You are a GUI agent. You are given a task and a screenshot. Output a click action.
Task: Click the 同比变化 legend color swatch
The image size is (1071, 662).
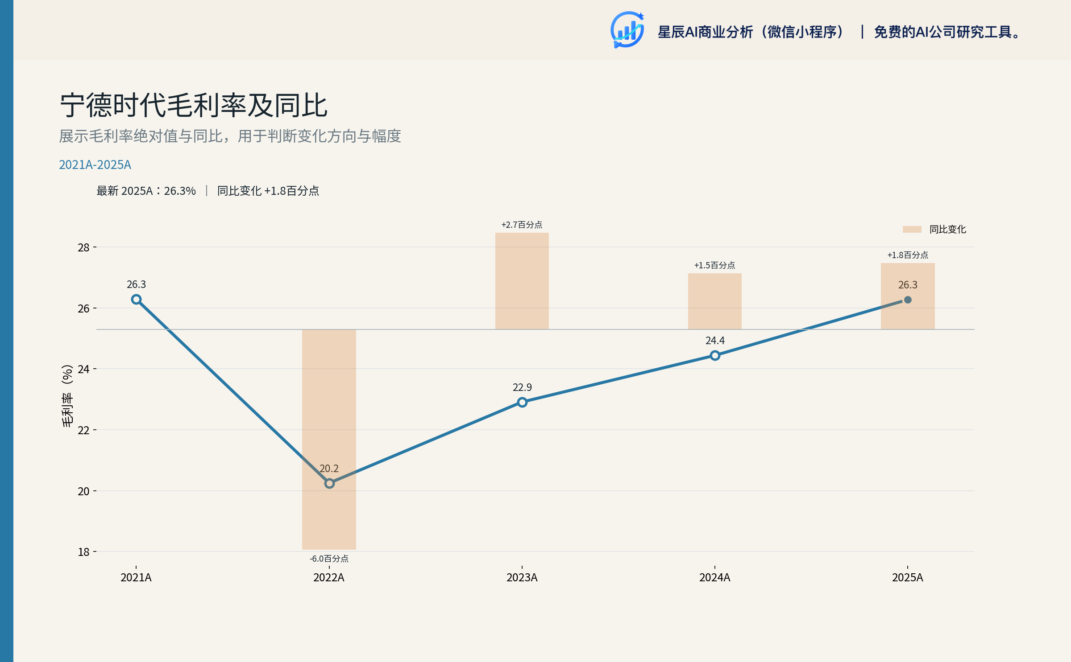point(912,229)
